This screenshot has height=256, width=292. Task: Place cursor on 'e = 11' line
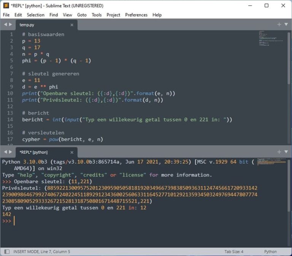(x=31, y=80)
